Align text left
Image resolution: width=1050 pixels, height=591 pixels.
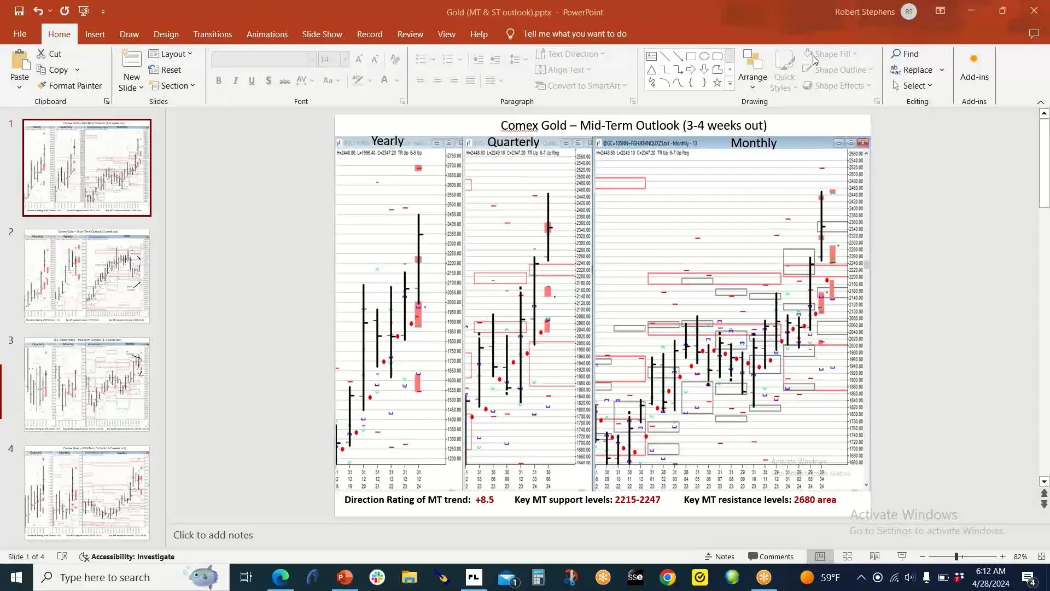tap(421, 80)
